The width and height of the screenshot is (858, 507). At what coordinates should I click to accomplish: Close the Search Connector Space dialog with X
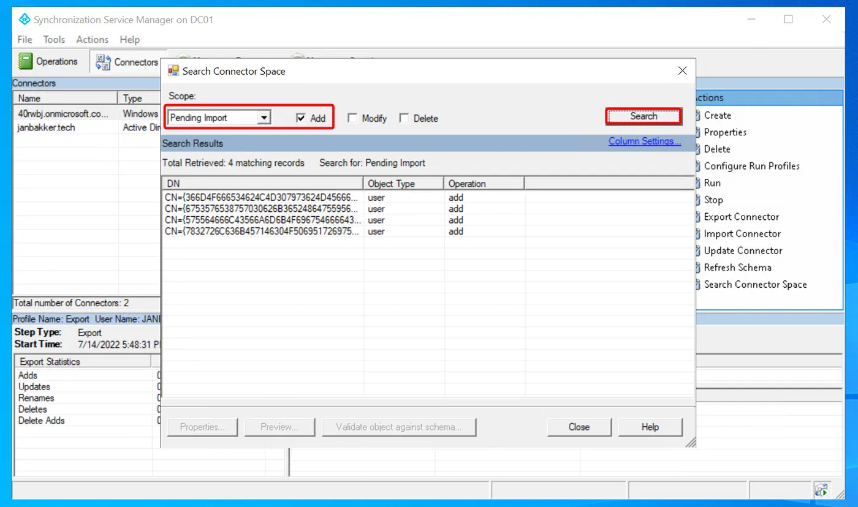click(683, 71)
